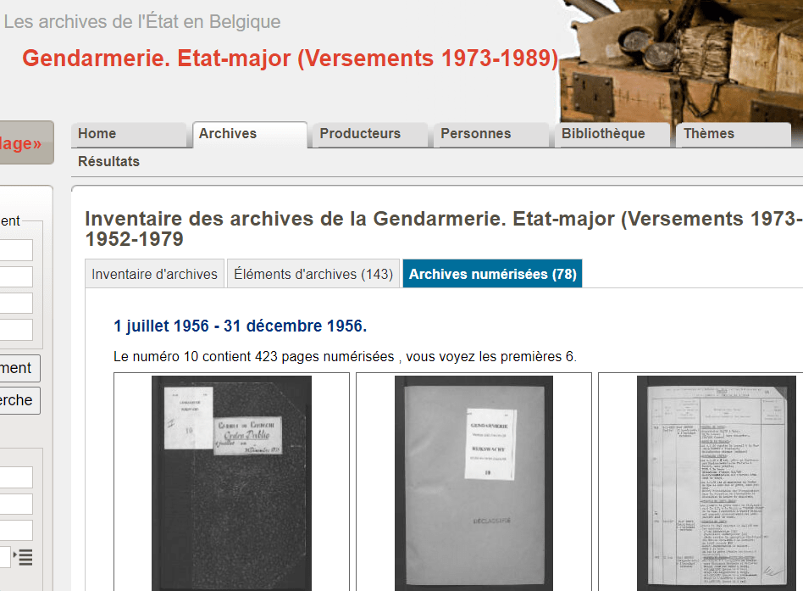Click the red Gendarmerie Etat-major title
The width and height of the screenshot is (803, 591).
pos(290,59)
